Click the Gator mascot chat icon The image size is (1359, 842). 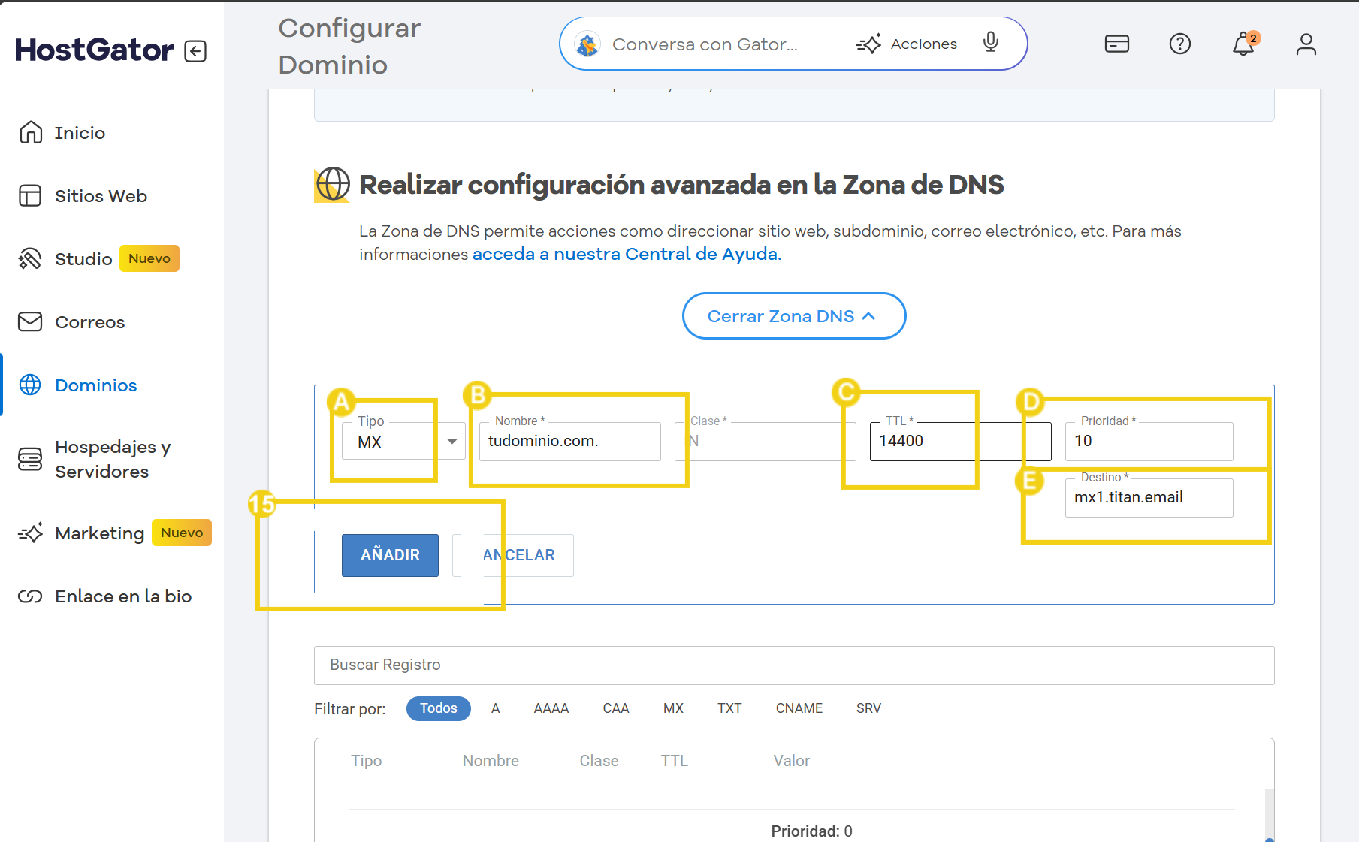point(587,44)
